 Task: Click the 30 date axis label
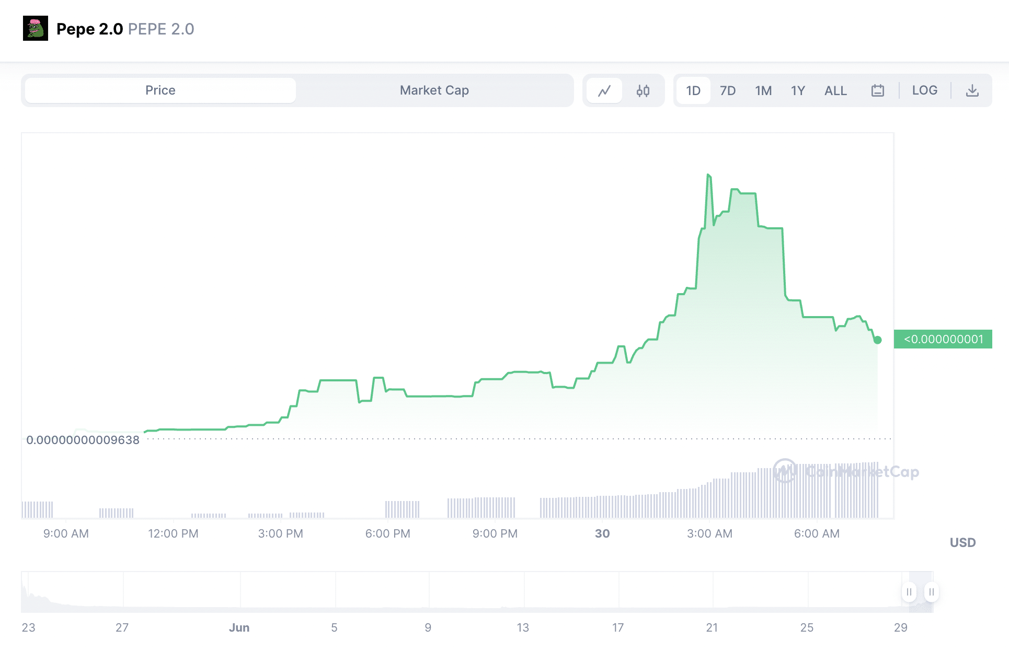pyautogui.click(x=602, y=533)
